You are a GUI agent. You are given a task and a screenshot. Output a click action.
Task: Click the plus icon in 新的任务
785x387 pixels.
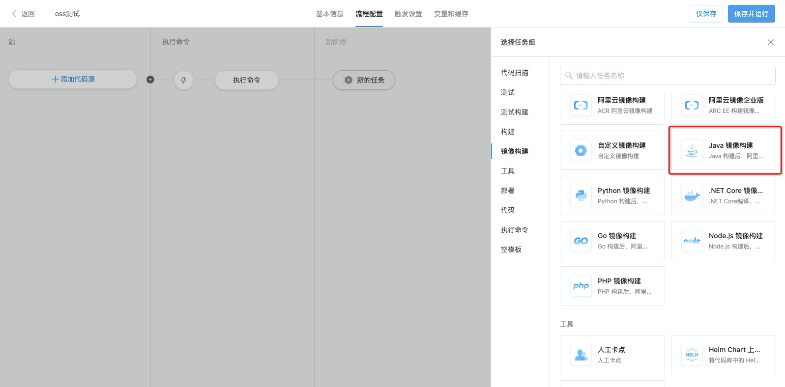tap(349, 80)
